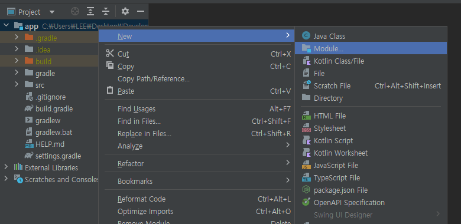
Task: Click the Expand All toolbar icon
Action: [90, 12]
